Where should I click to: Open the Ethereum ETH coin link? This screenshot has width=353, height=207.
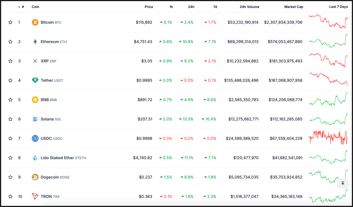[x=54, y=42]
